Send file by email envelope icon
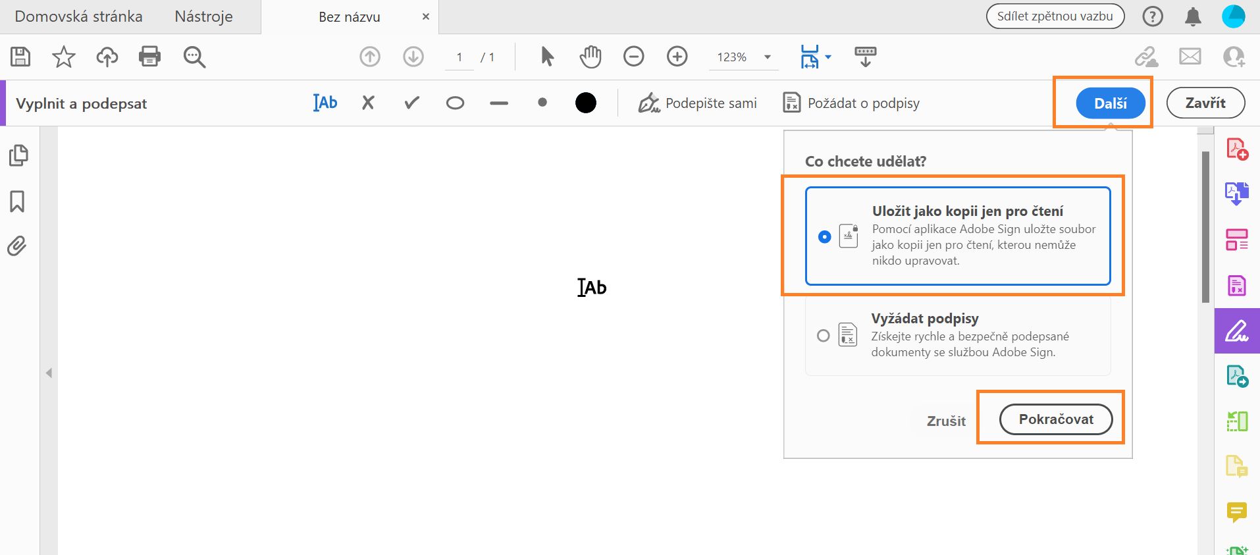 [1190, 57]
